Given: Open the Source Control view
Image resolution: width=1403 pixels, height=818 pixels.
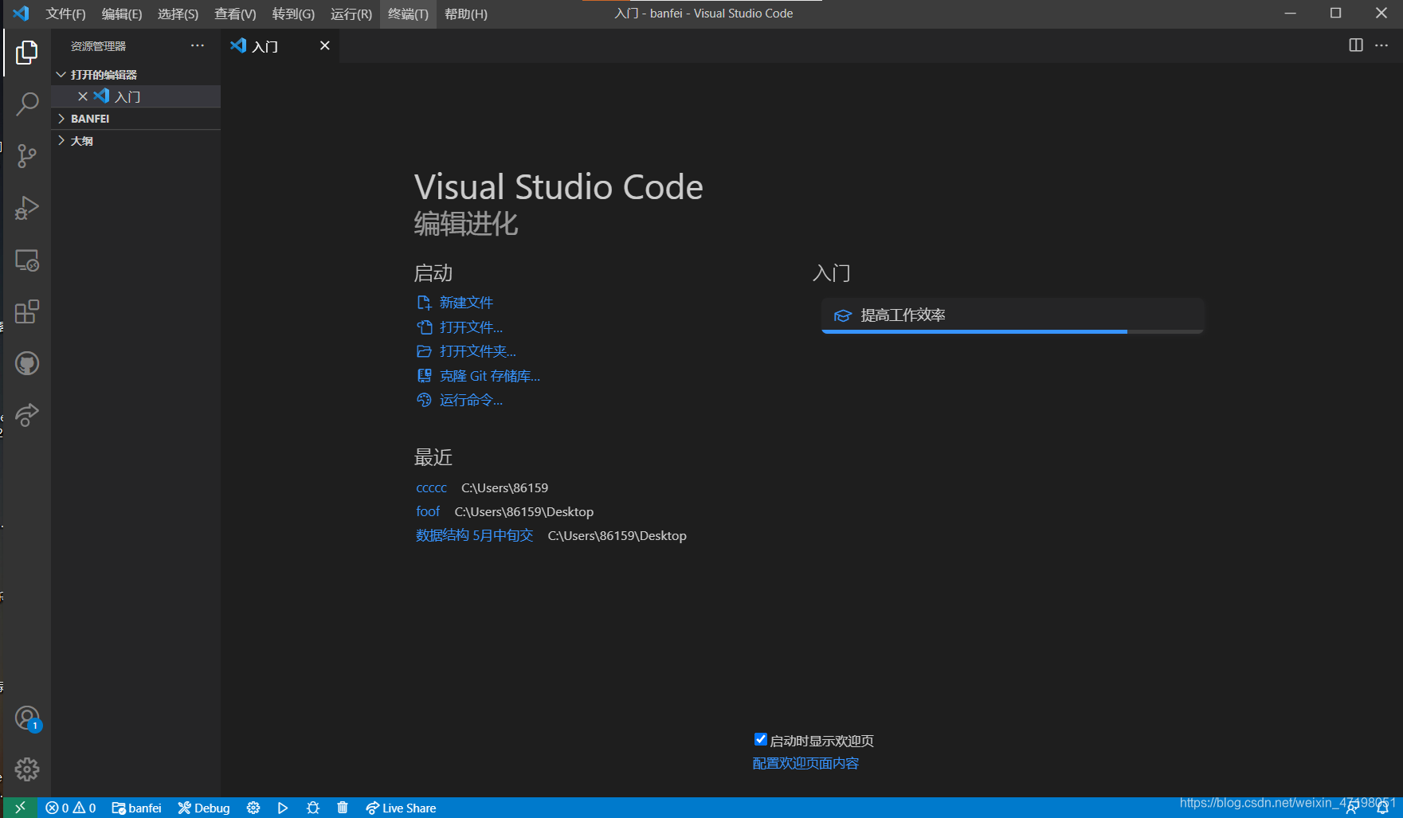Looking at the screenshot, I should click(x=27, y=156).
